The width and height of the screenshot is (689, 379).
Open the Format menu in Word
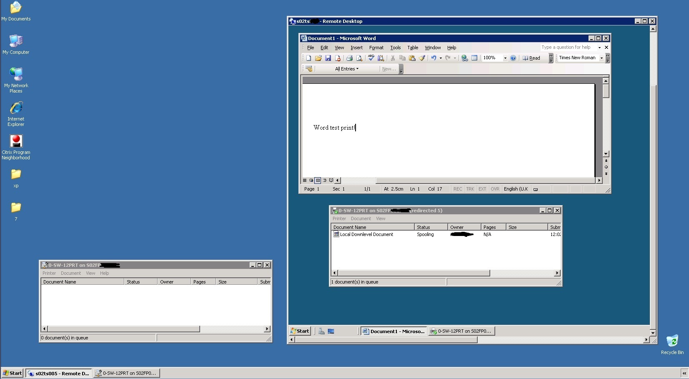click(376, 48)
